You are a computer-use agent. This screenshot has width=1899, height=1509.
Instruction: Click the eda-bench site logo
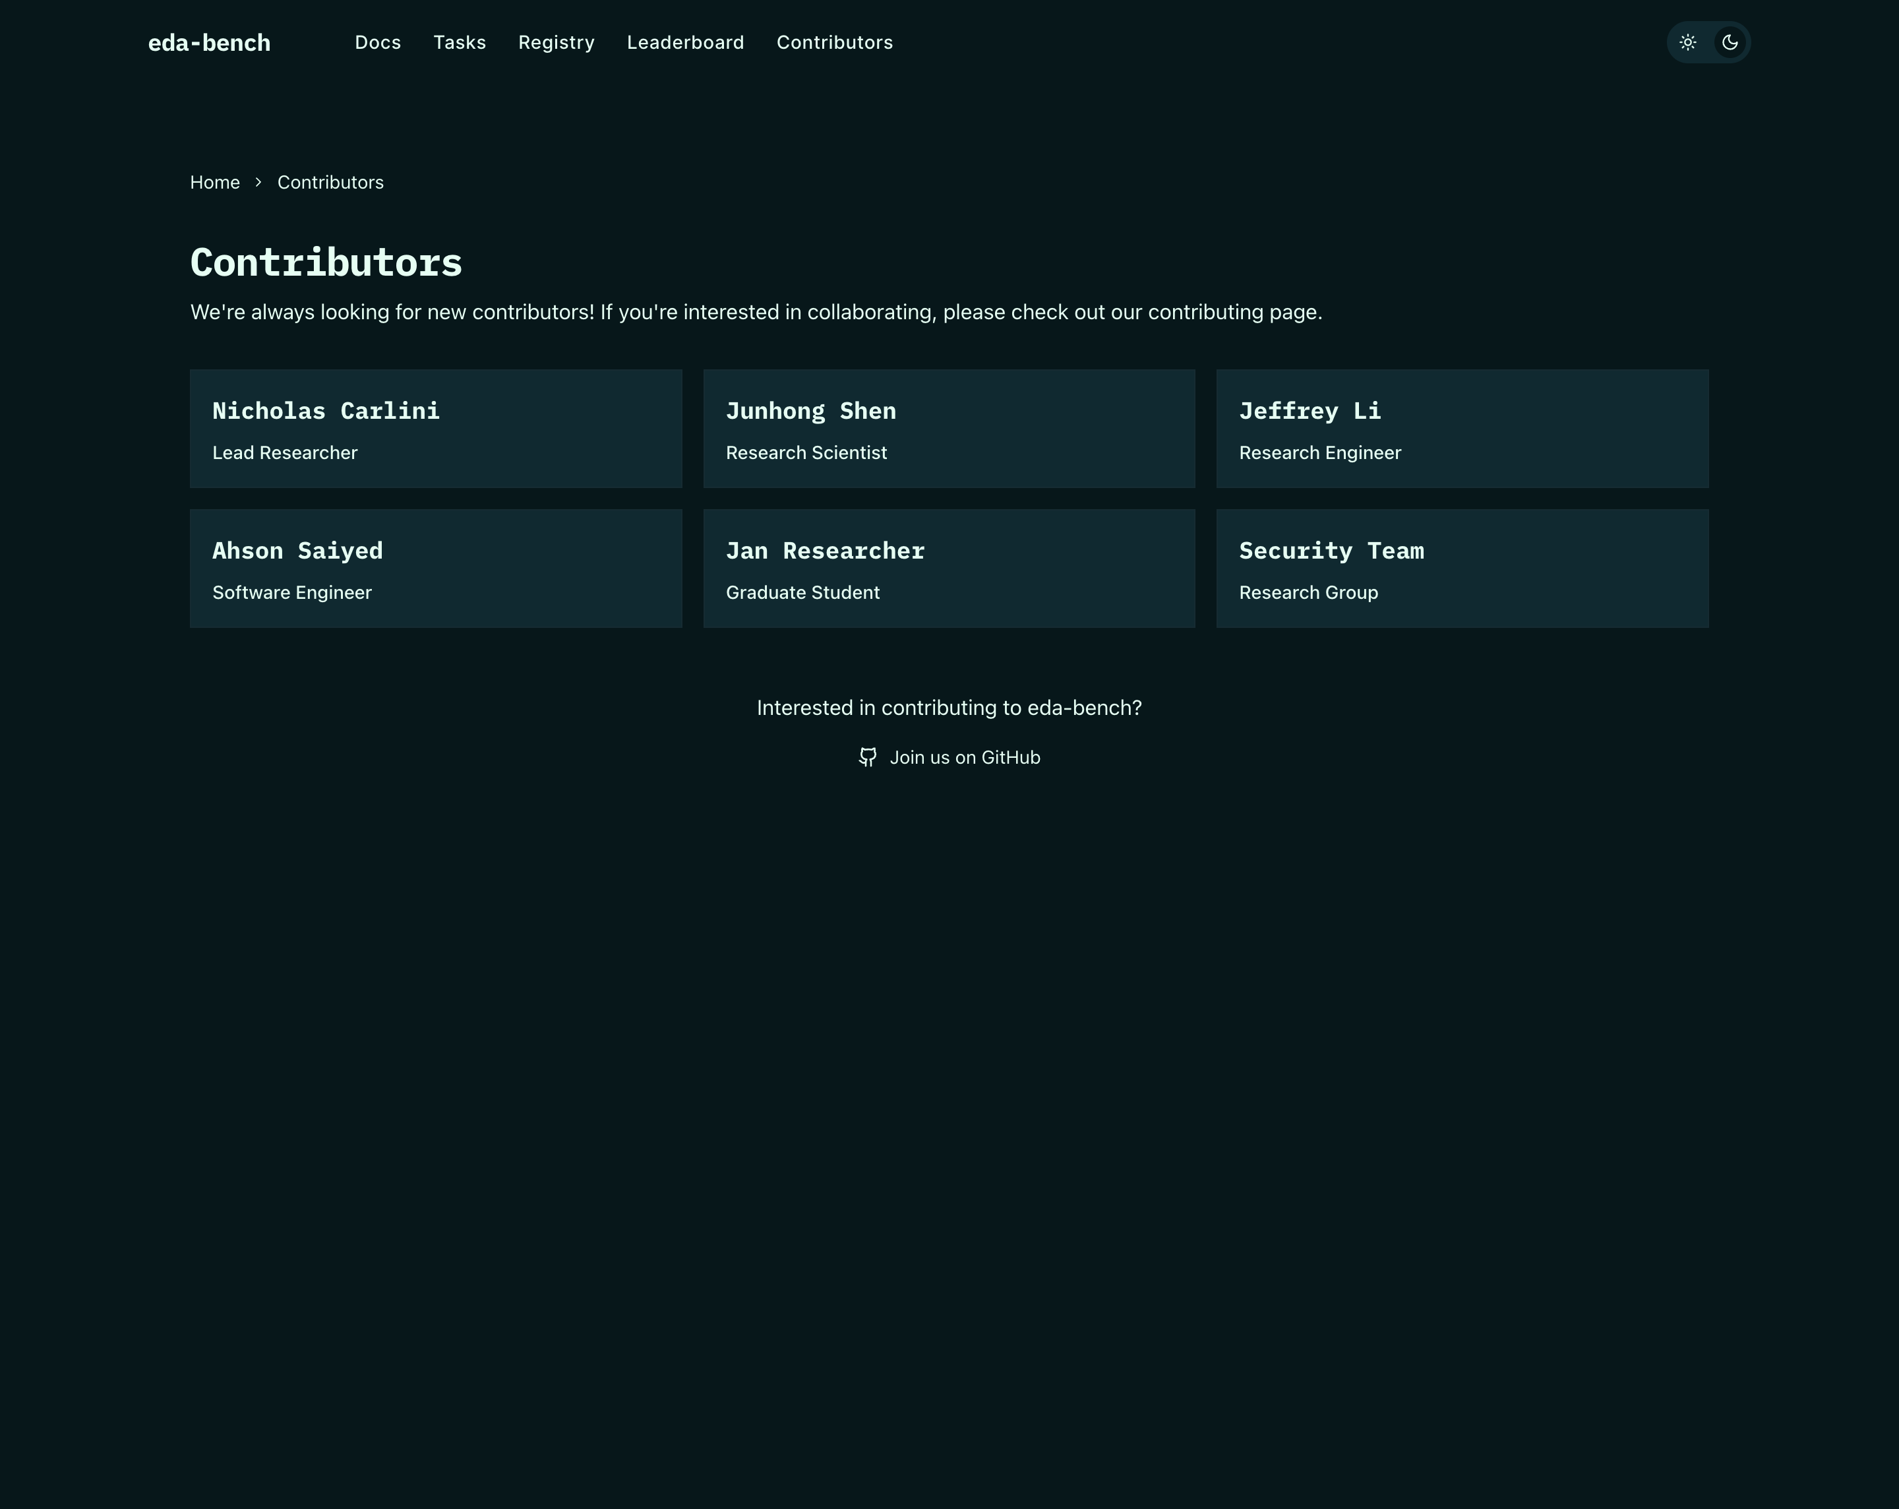click(209, 42)
